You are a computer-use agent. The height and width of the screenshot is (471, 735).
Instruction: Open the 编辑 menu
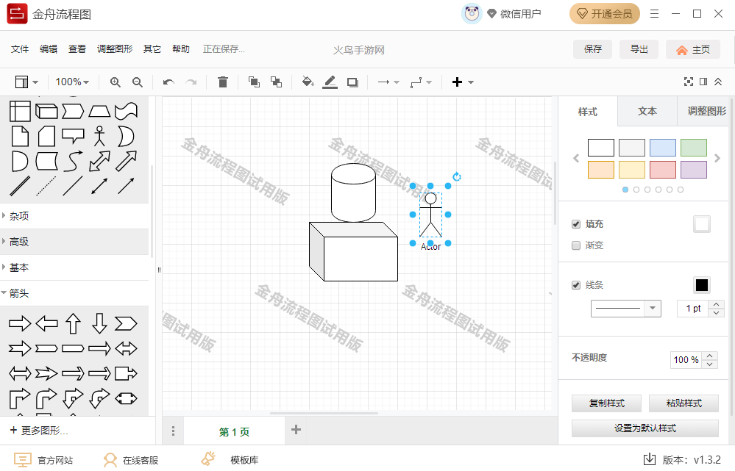pos(49,49)
